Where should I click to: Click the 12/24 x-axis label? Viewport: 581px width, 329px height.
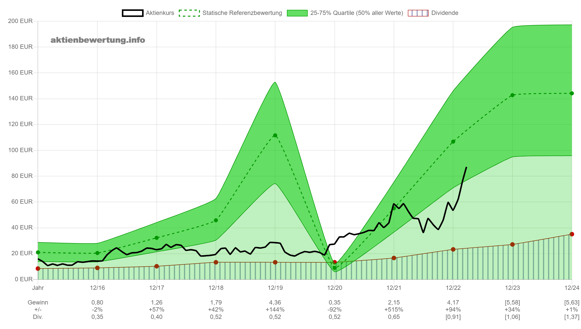pos(572,288)
